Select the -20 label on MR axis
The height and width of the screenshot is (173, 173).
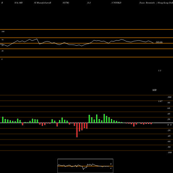tap(169, 130)
